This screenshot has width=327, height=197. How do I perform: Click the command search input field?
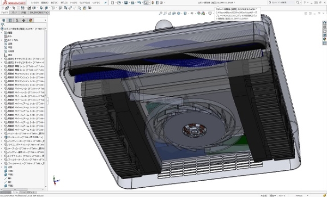(284, 3)
